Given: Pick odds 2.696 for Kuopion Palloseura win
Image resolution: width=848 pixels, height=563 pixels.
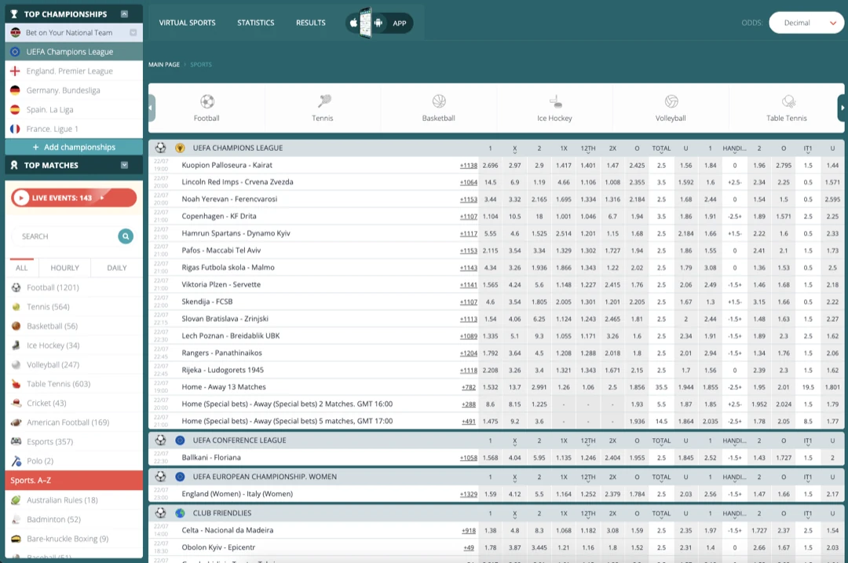Looking at the screenshot, I should click(x=490, y=166).
